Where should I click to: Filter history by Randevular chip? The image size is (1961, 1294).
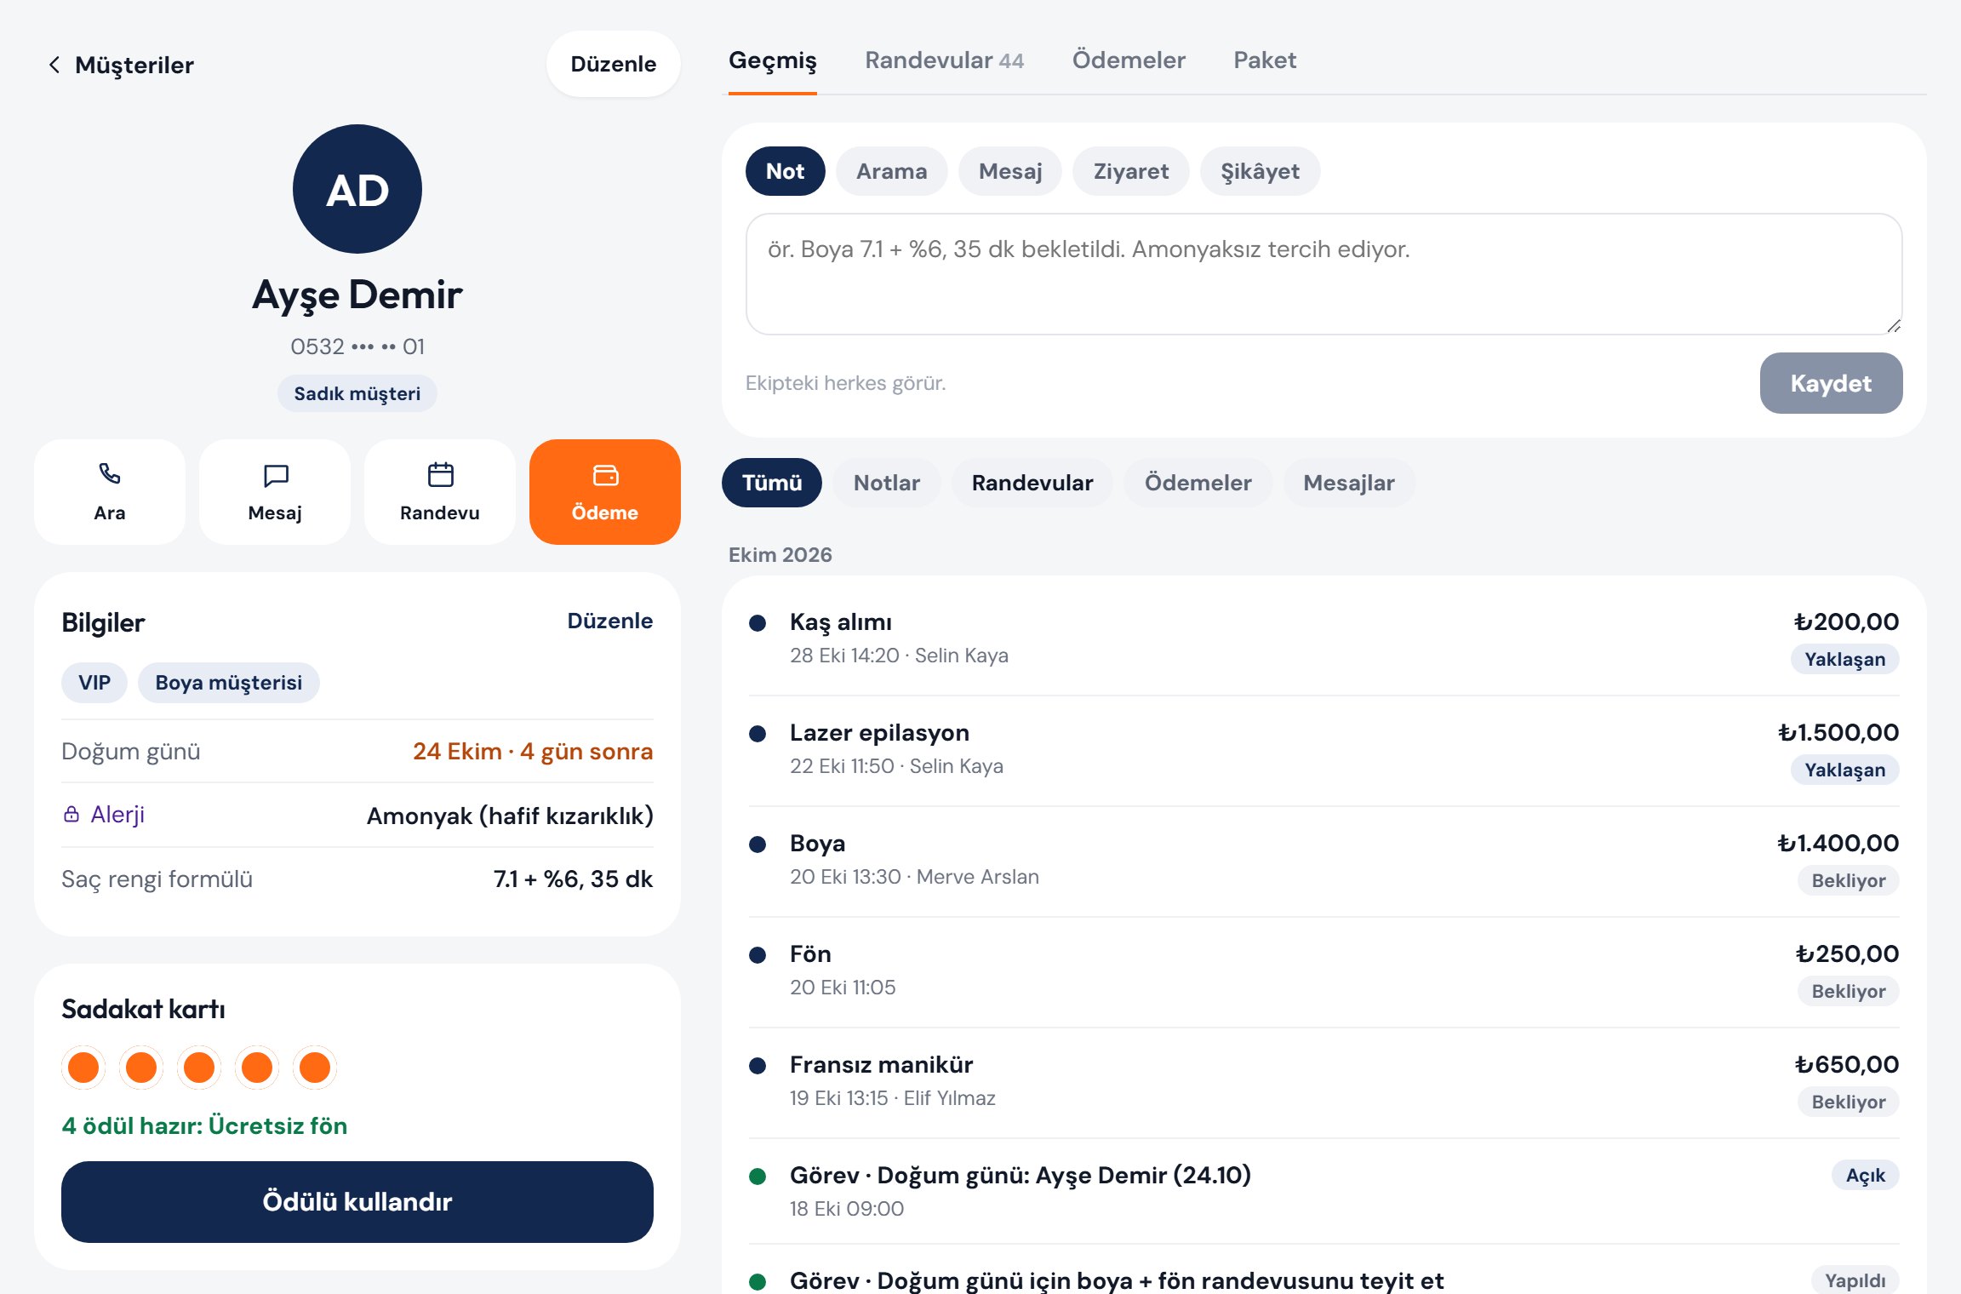pyautogui.click(x=1032, y=483)
